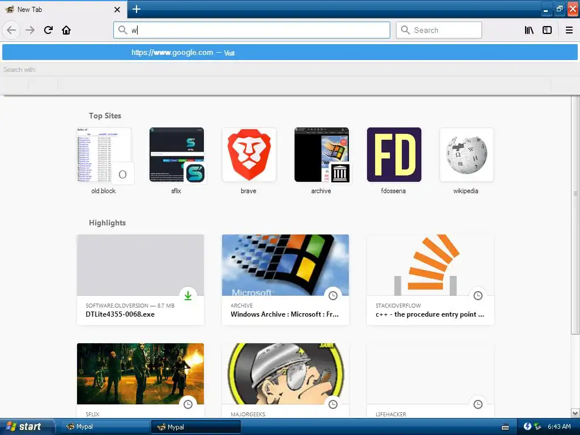The height and width of the screenshot is (435, 580).
Task: Click the 'wikipedia' site label
Action: tap(466, 191)
